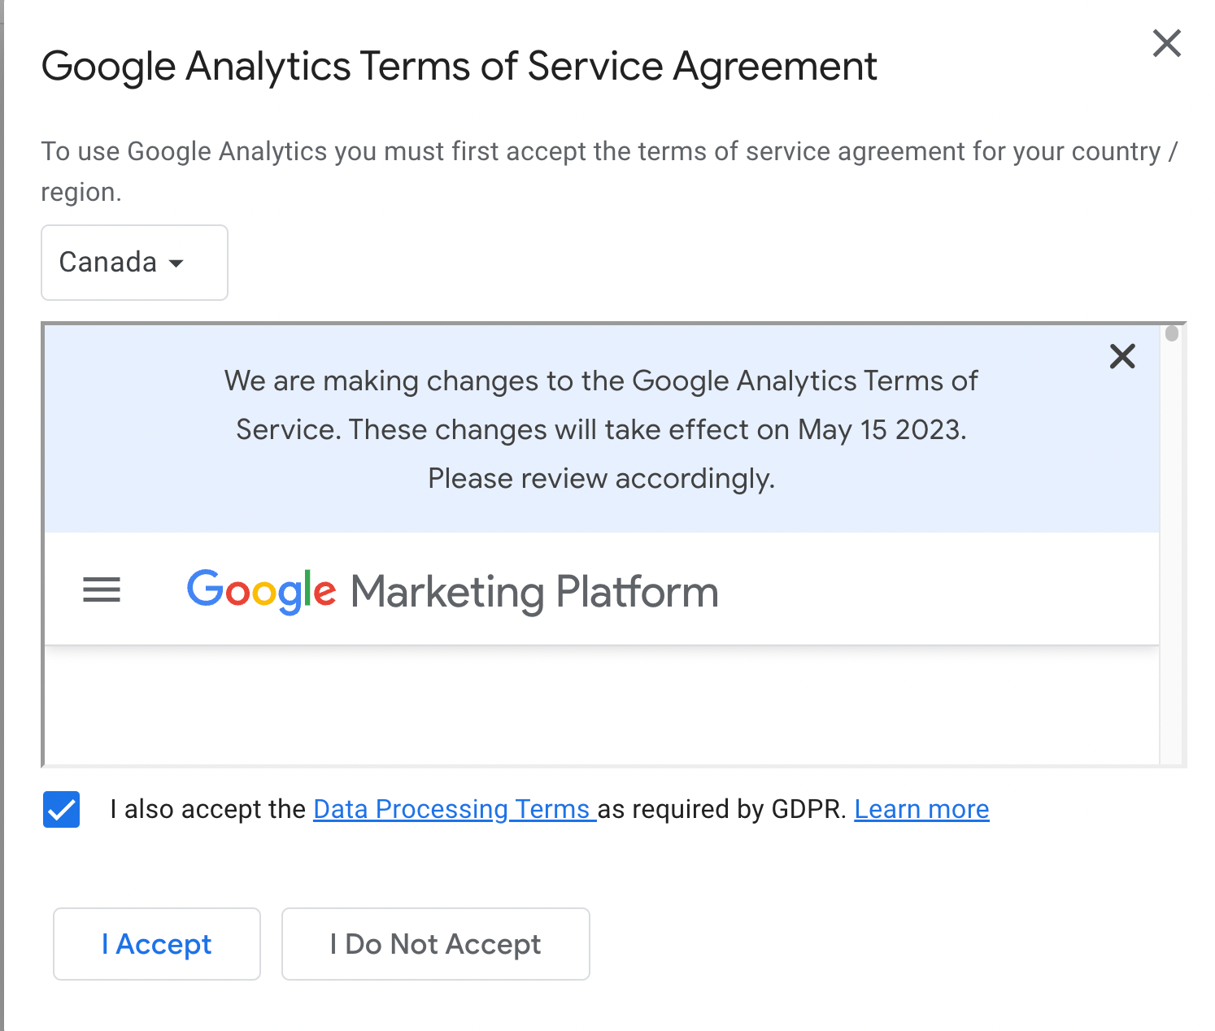Image resolution: width=1215 pixels, height=1031 pixels.
Task: Click the 'May 15 2023' banner message
Action: pos(602,429)
